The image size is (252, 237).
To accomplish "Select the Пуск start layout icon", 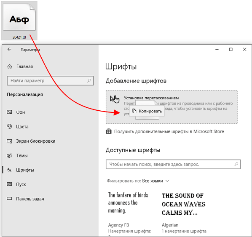I will point(9,184).
